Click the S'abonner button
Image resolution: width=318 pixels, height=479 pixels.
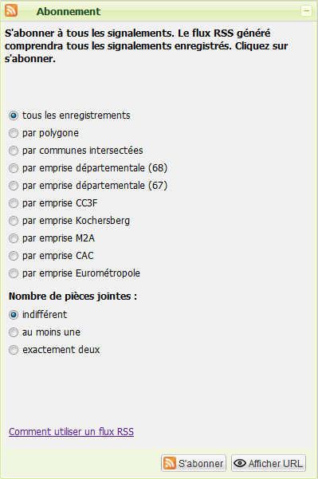point(194,463)
